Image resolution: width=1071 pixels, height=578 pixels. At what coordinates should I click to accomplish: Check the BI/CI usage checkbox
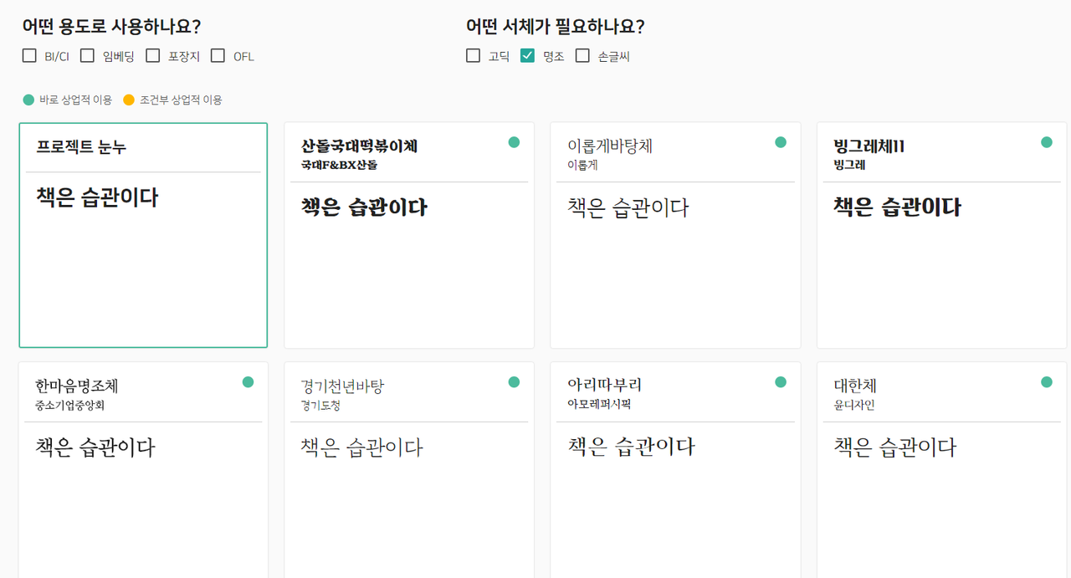29,56
